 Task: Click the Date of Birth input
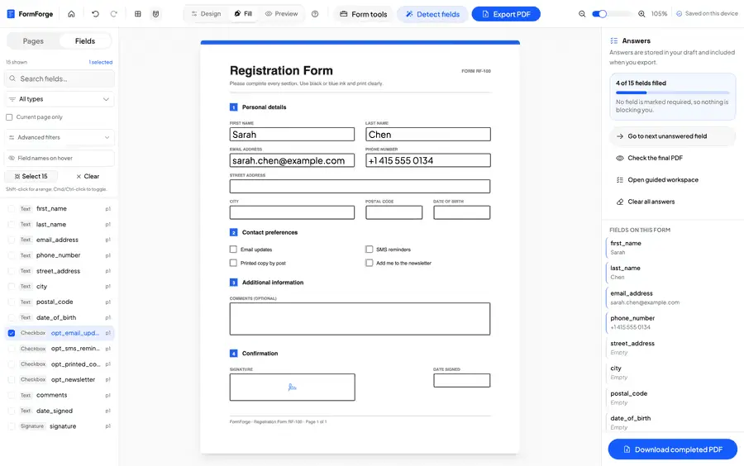click(x=461, y=212)
